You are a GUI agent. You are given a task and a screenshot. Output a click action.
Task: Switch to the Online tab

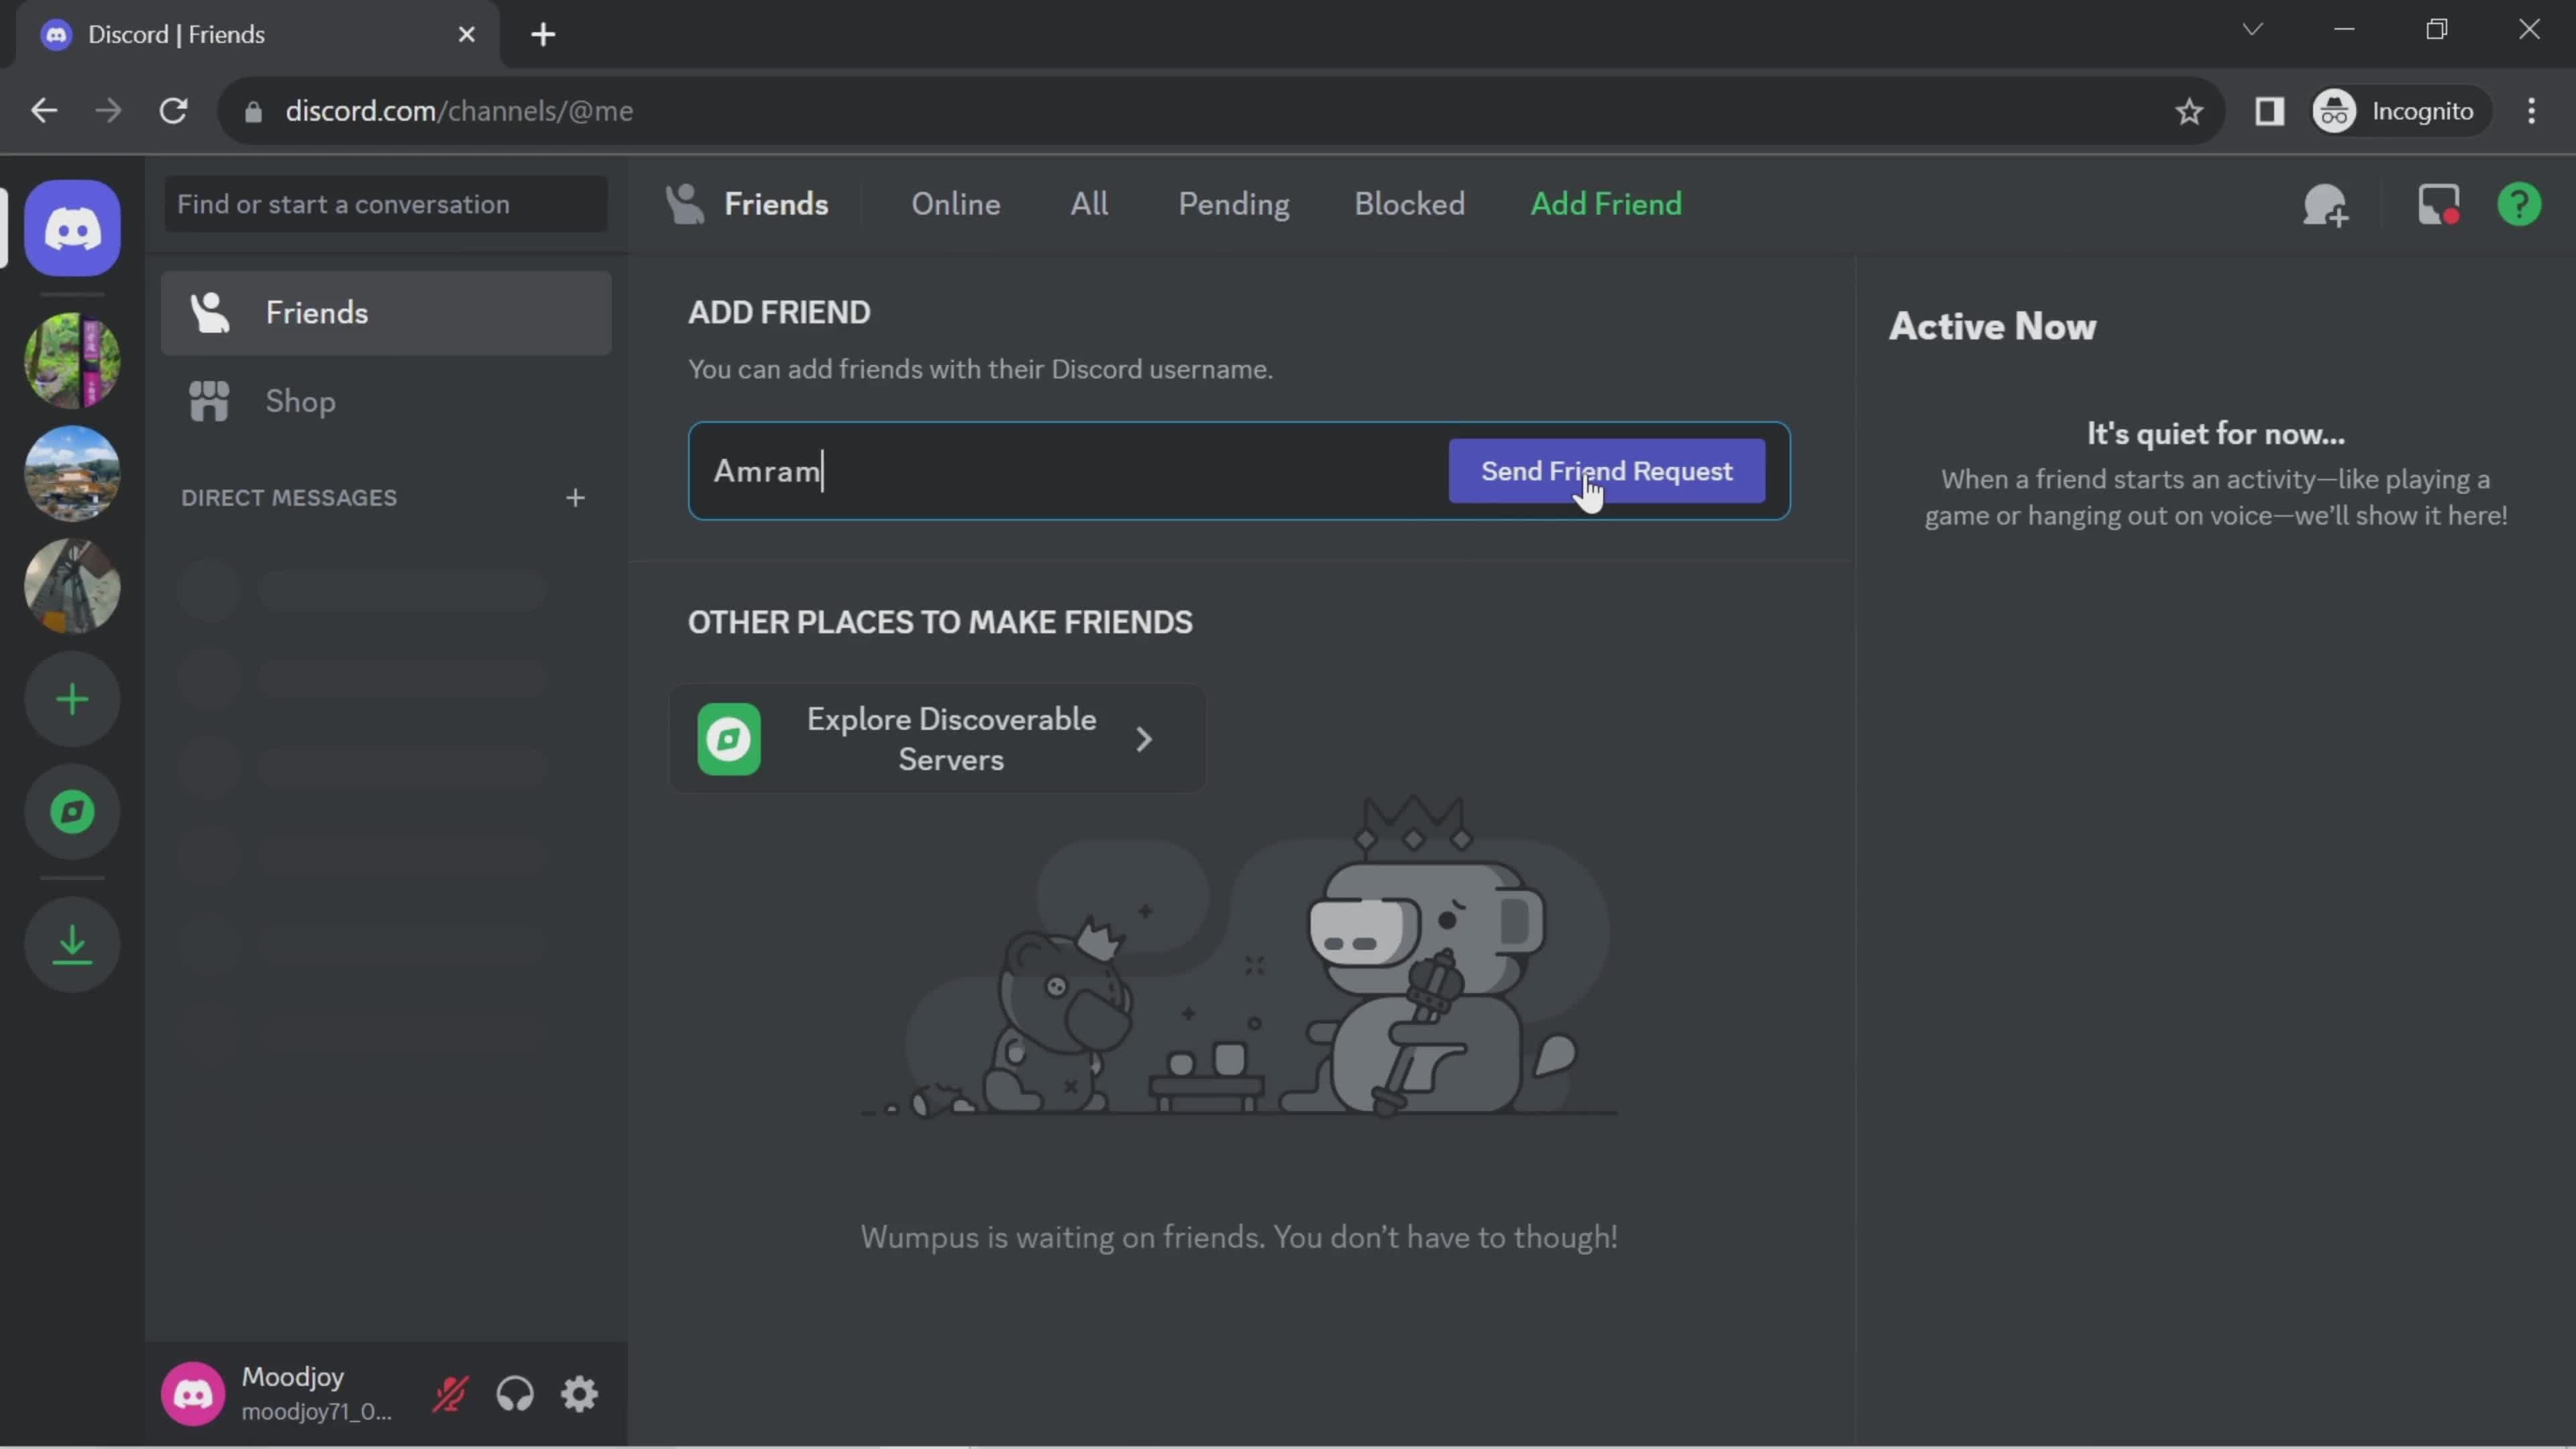coord(955,204)
